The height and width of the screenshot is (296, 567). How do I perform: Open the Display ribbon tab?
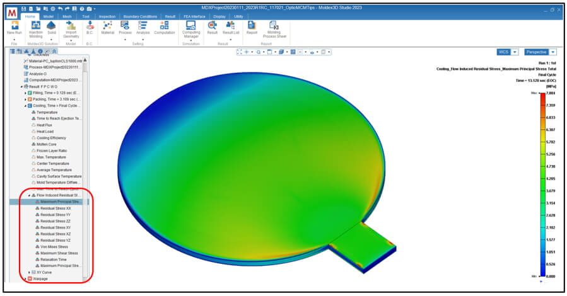point(219,16)
